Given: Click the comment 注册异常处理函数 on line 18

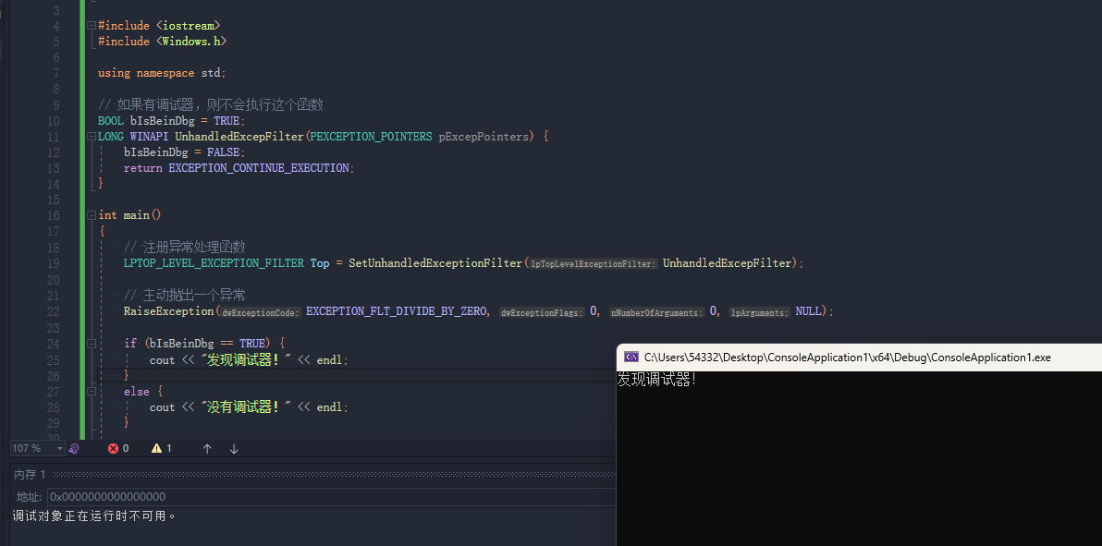Looking at the screenshot, I should pos(184,247).
